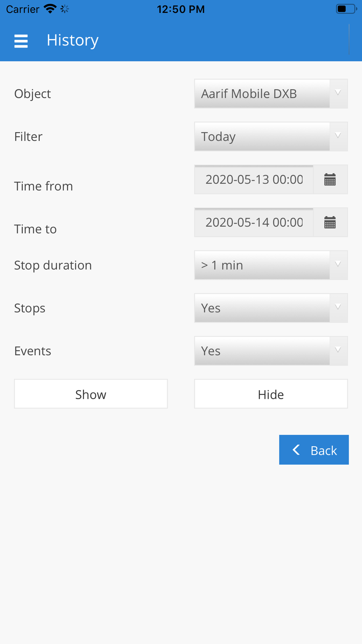Open calendar picker for Time to
The height and width of the screenshot is (644, 362).
click(x=330, y=222)
